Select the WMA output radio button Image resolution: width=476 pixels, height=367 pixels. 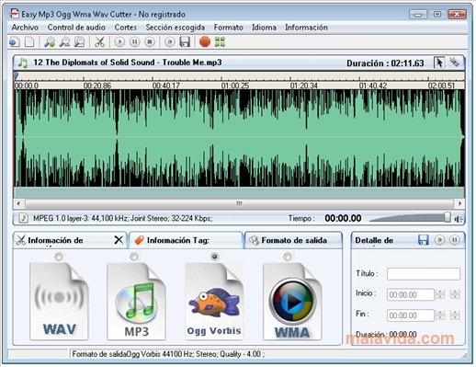pyautogui.click(x=288, y=257)
